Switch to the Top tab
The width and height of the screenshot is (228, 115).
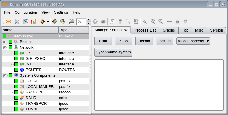(185, 30)
